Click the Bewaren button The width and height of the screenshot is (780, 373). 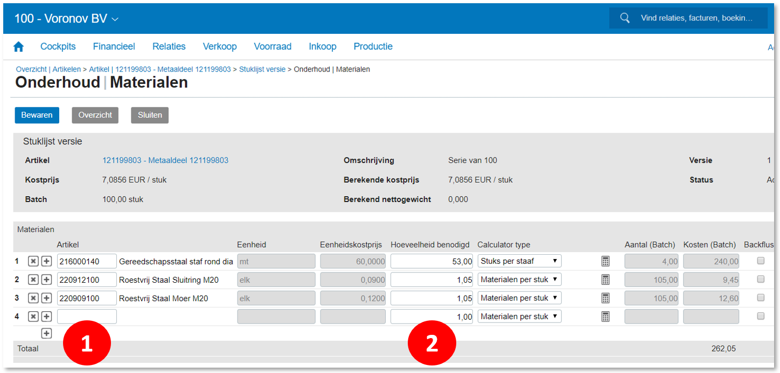tap(37, 115)
